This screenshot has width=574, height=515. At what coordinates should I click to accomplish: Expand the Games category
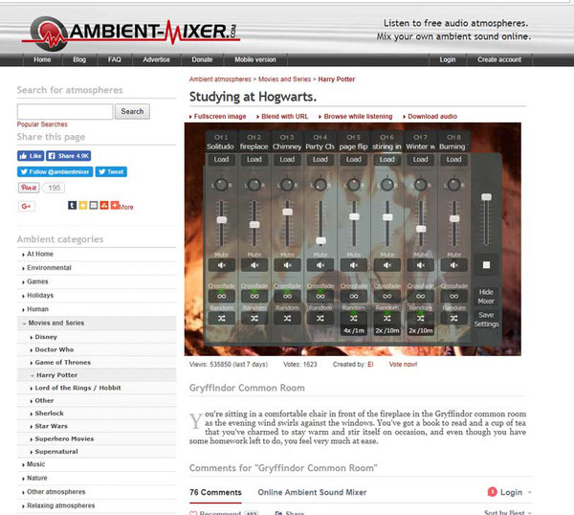(37, 281)
